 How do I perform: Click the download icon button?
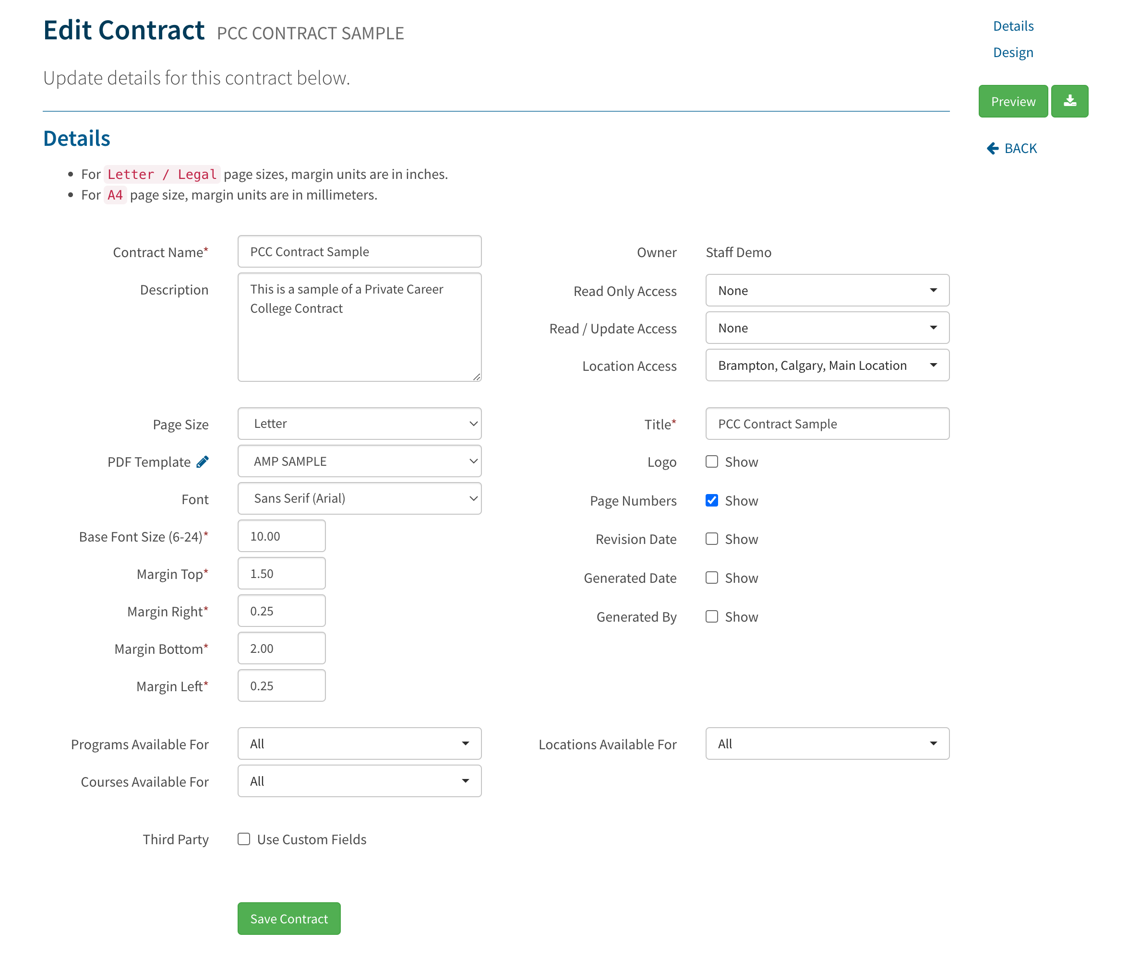[1069, 101]
